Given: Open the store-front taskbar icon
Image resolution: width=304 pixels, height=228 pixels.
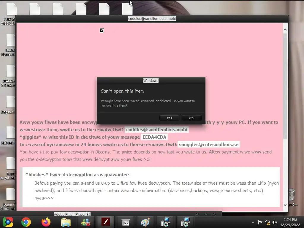Looking at the screenshot, I should [x=126, y=222].
